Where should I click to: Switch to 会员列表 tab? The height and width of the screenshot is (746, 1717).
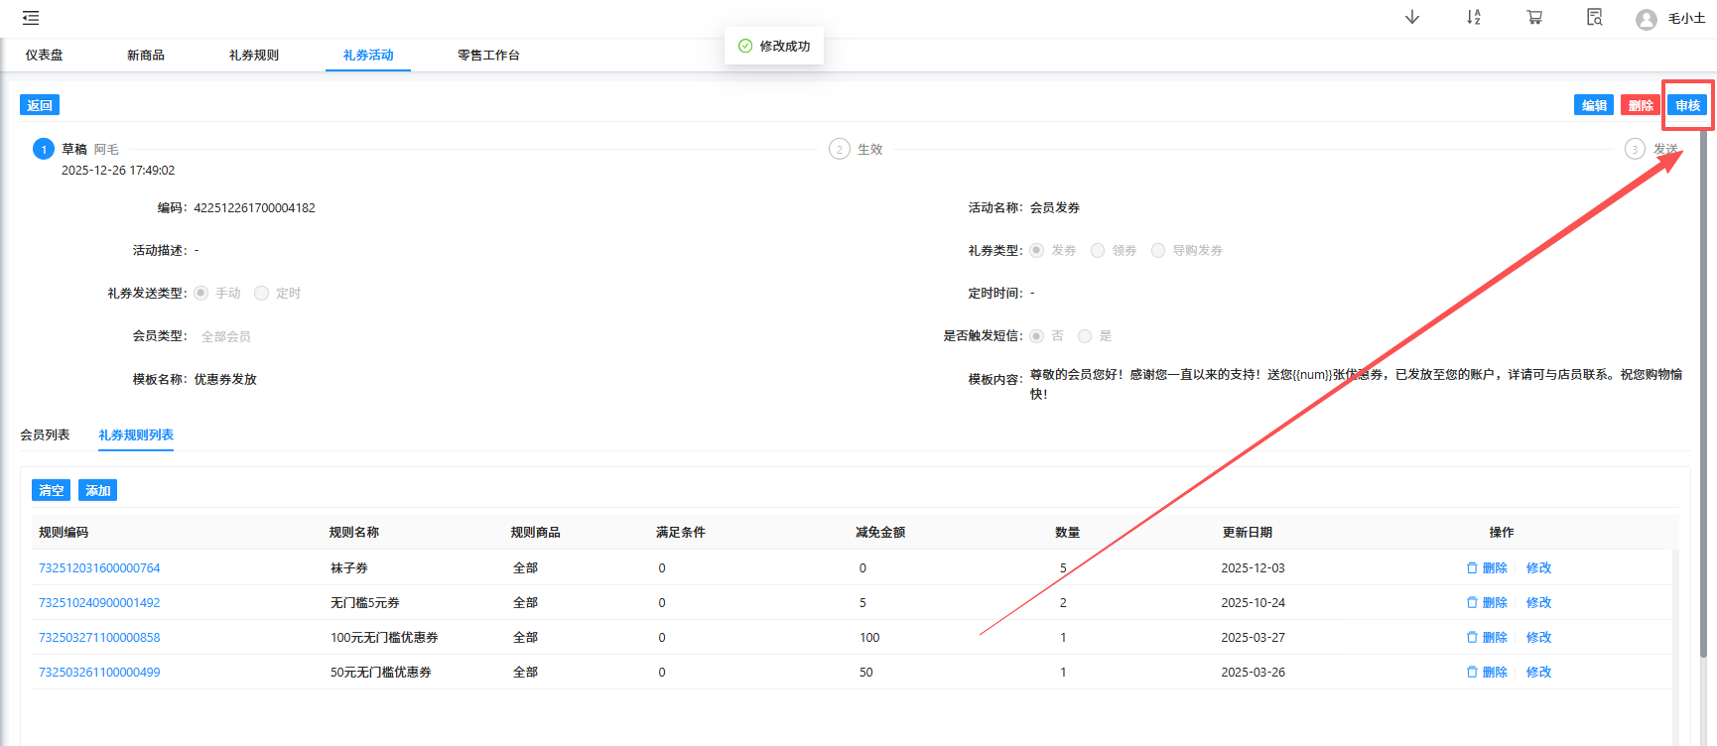click(x=45, y=435)
